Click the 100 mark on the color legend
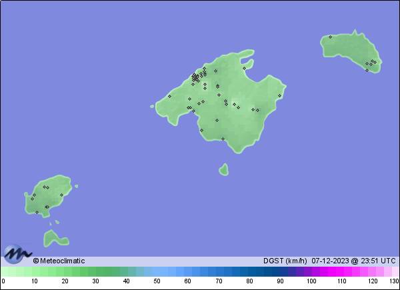 (x=311, y=281)
